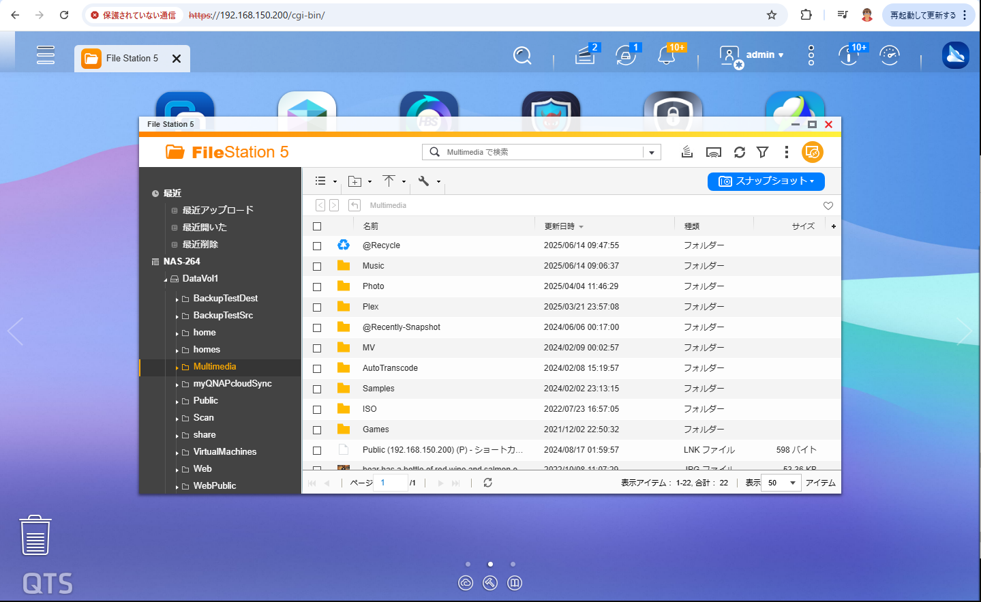Open the view mode list dropdown
This screenshot has width=981, height=602.
pos(326,181)
